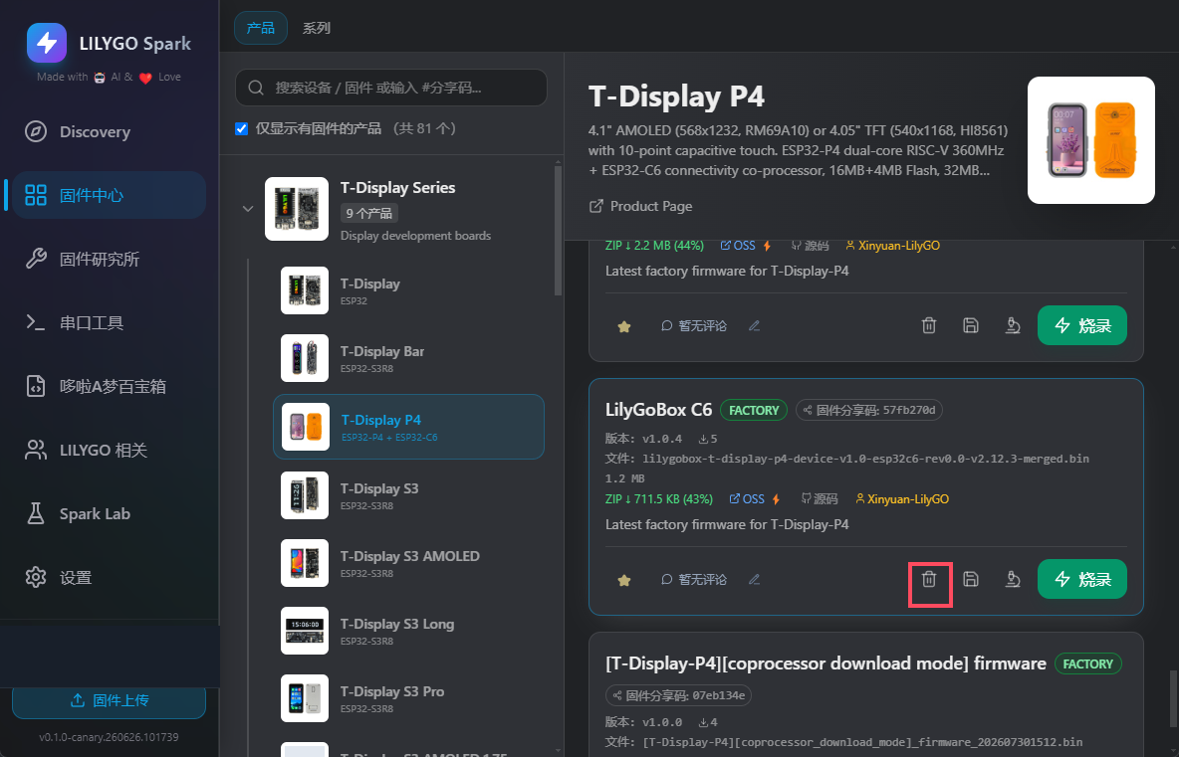Copy share code 固件分享码: 57fb270d
1179x757 pixels.
[869, 410]
